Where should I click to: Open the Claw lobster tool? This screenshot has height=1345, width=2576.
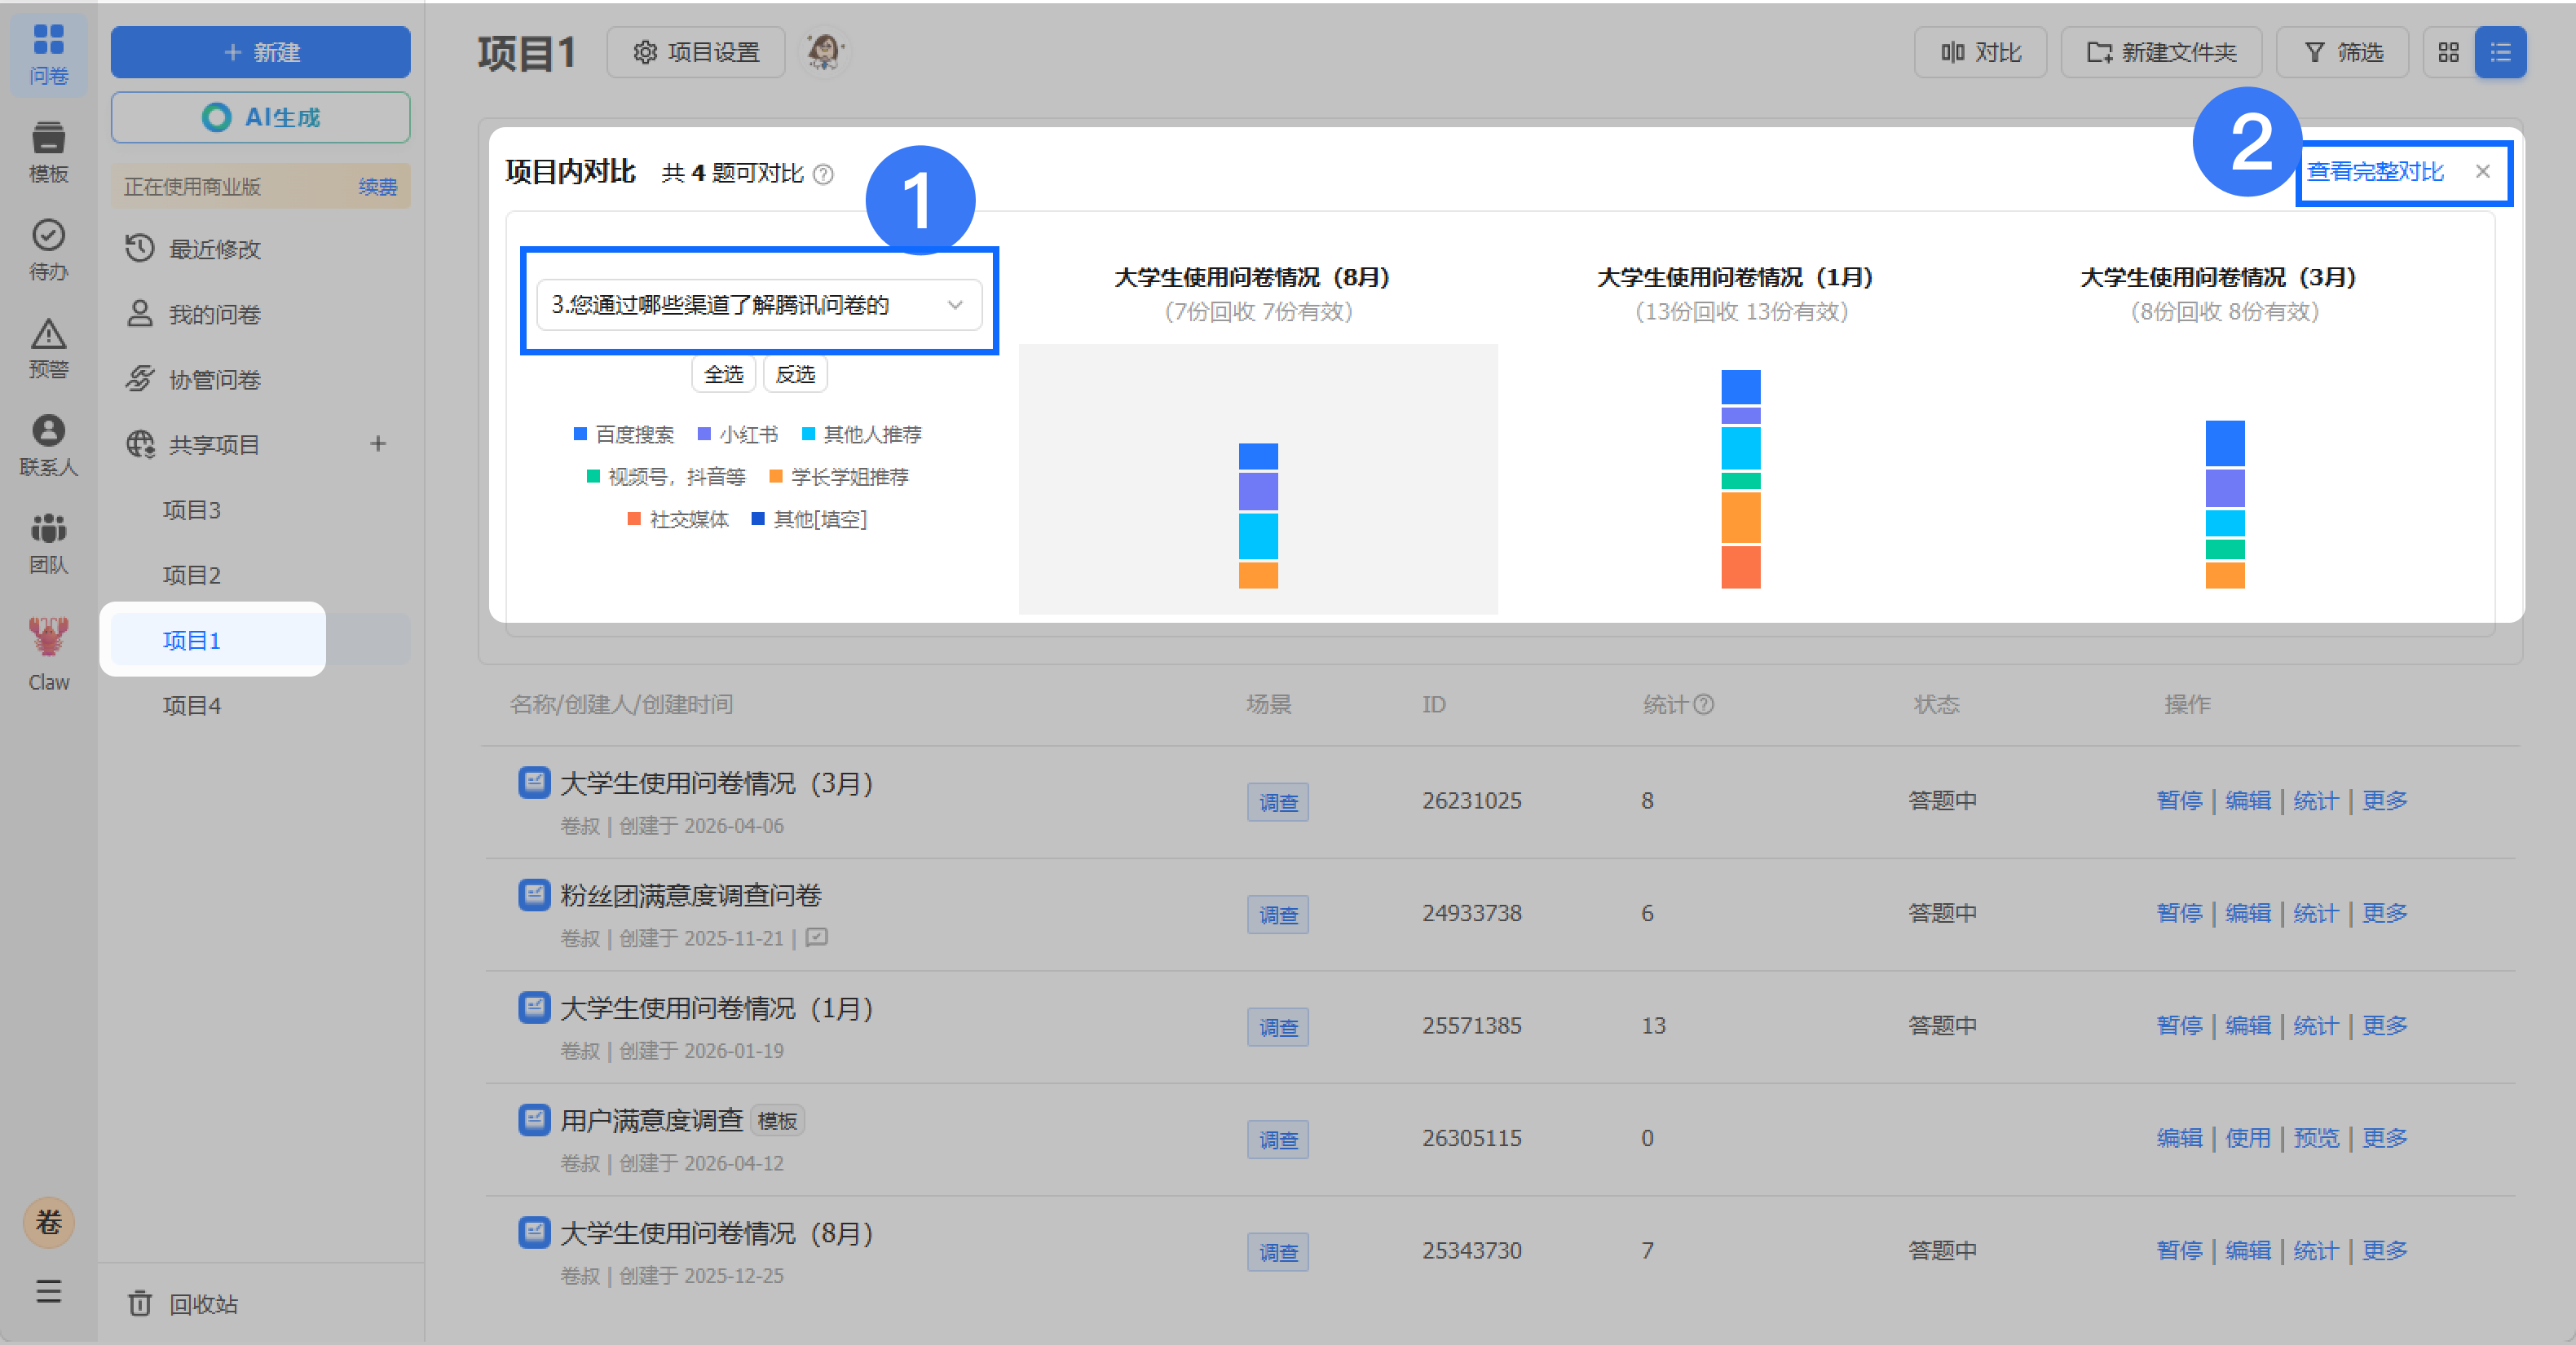[48, 654]
